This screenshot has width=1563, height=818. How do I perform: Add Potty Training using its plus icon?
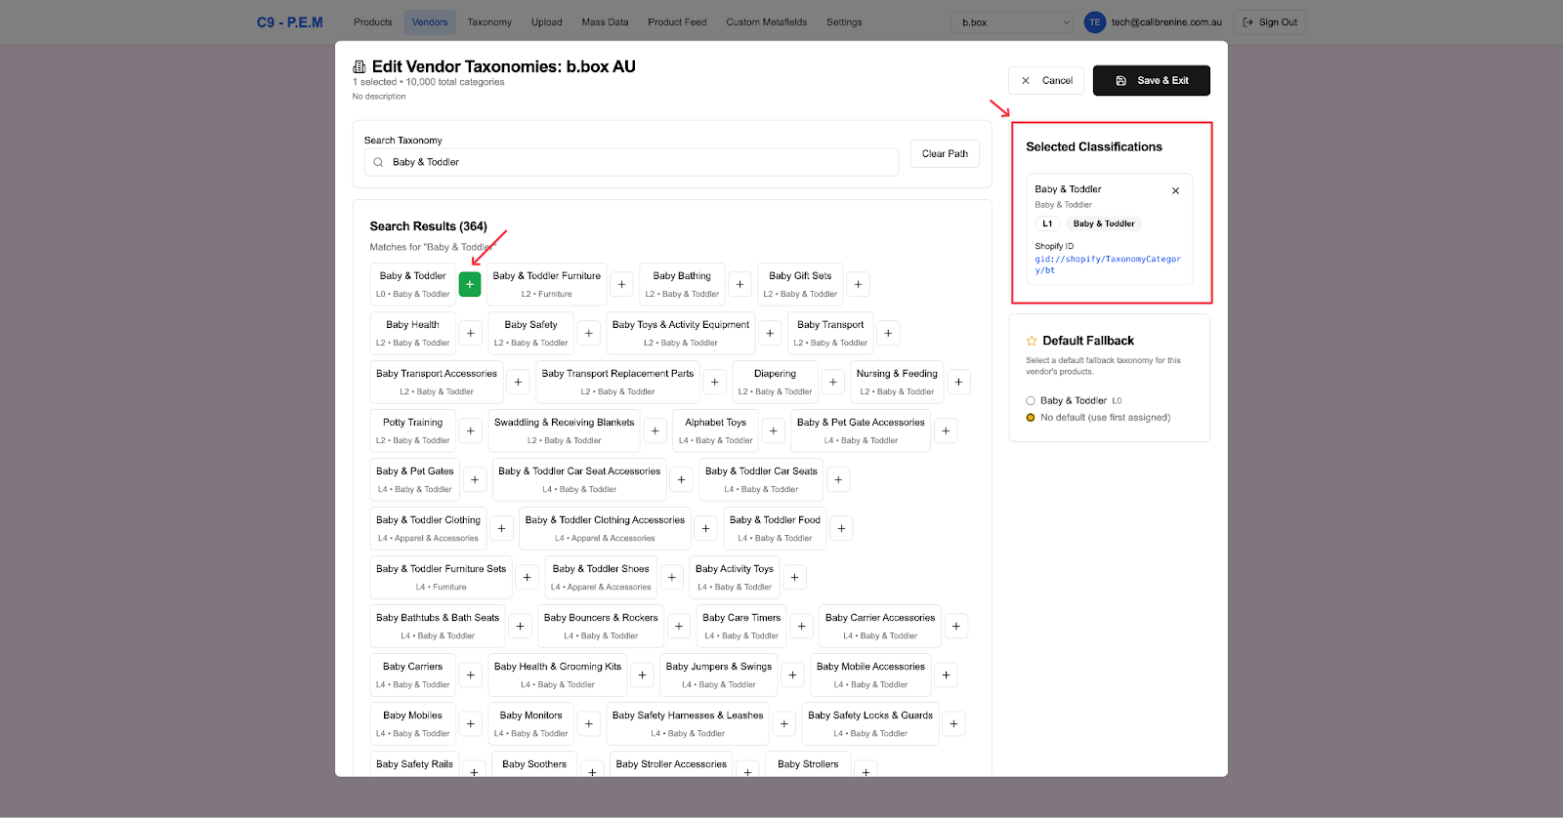click(470, 430)
